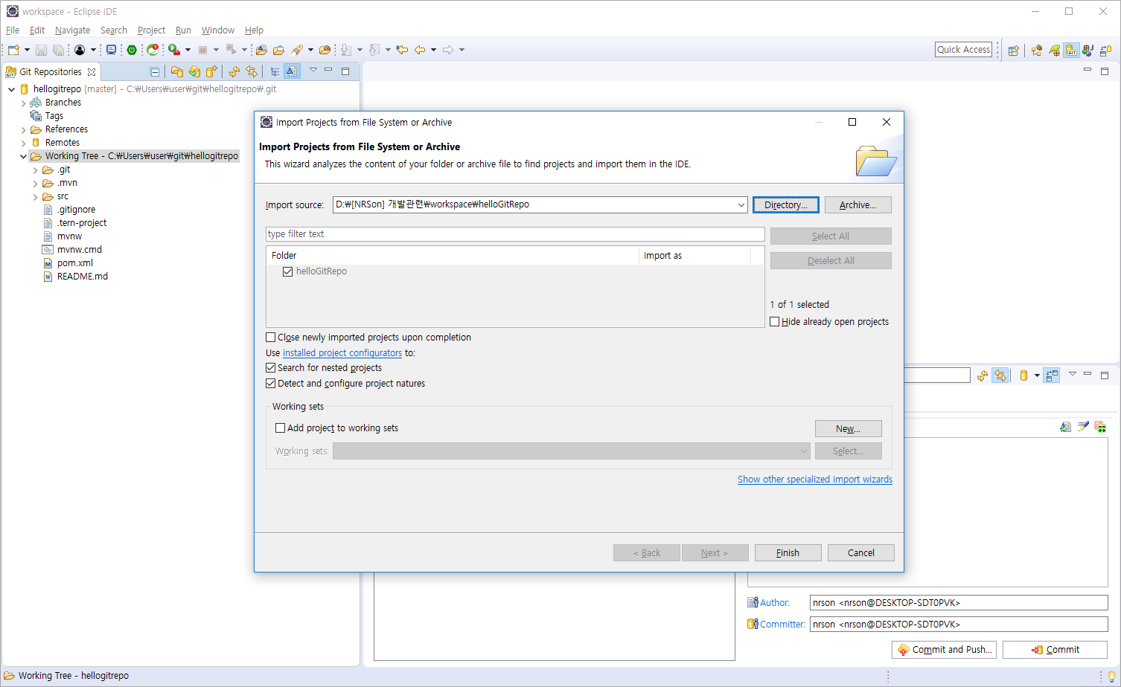Click the Amend commit icon
Image resolution: width=1121 pixels, height=687 pixels.
tap(1066, 427)
